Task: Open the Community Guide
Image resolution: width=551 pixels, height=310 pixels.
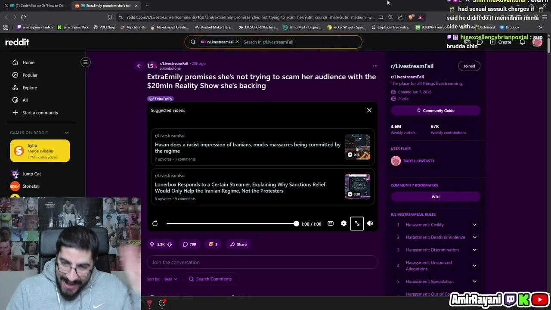Action: coord(435,111)
